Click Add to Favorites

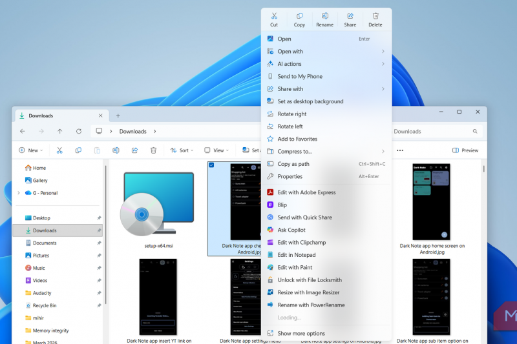click(326, 139)
